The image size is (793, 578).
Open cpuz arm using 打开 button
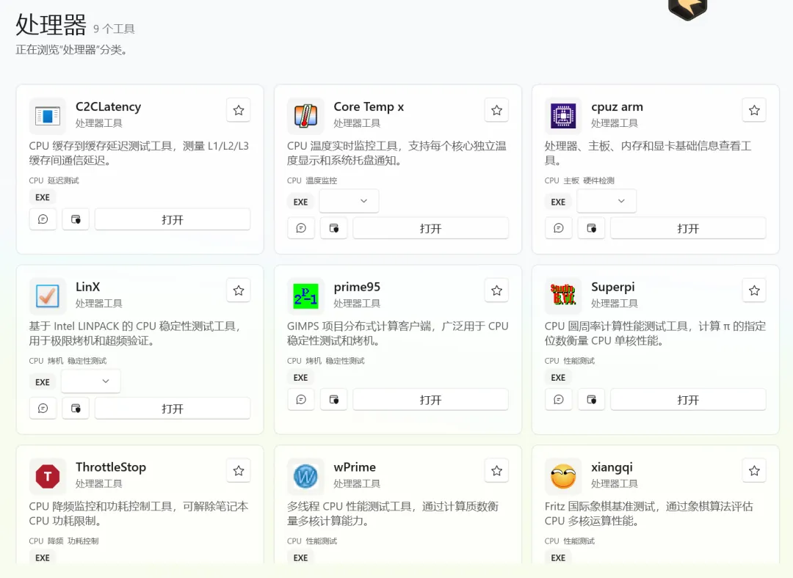(688, 228)
